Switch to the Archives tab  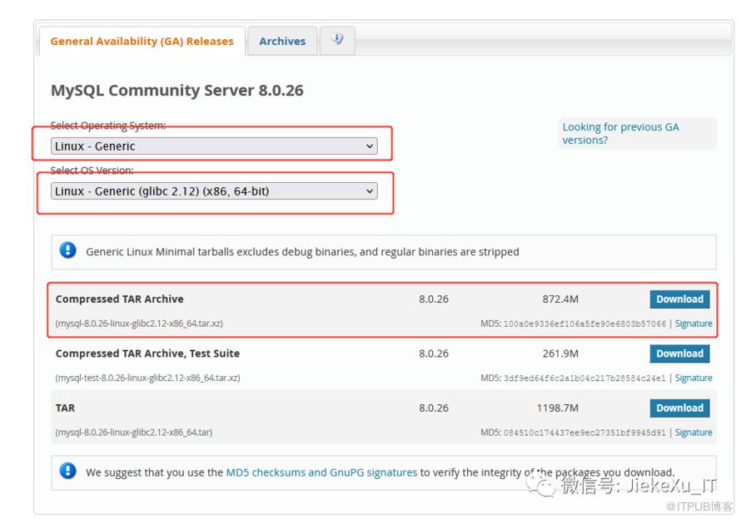(x=282, y=42)
